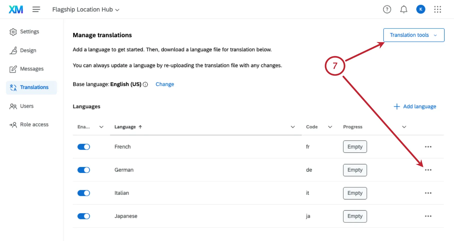Open the user account avatar K
Screen dimensions: 454x241
(x=421, y=9)
